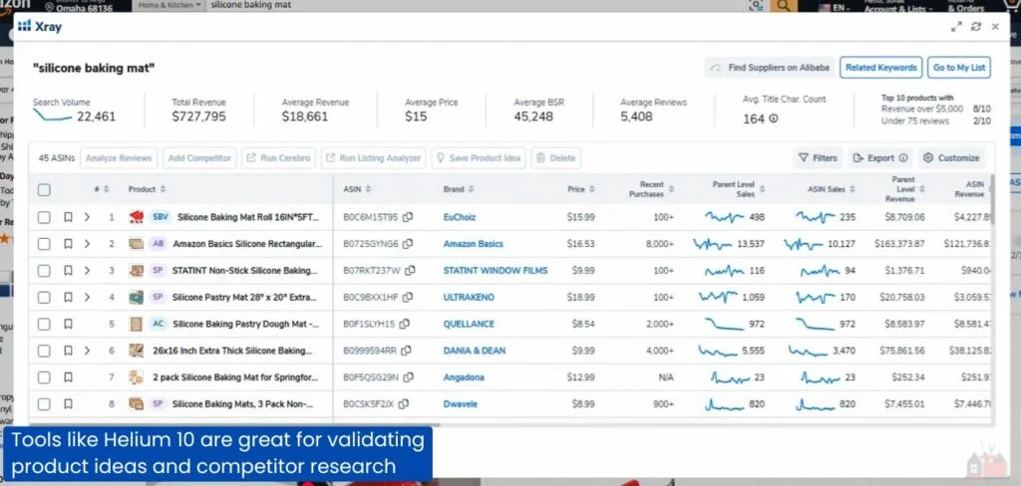
Task: Open Related Keywords
Action: tap(881, 68)
